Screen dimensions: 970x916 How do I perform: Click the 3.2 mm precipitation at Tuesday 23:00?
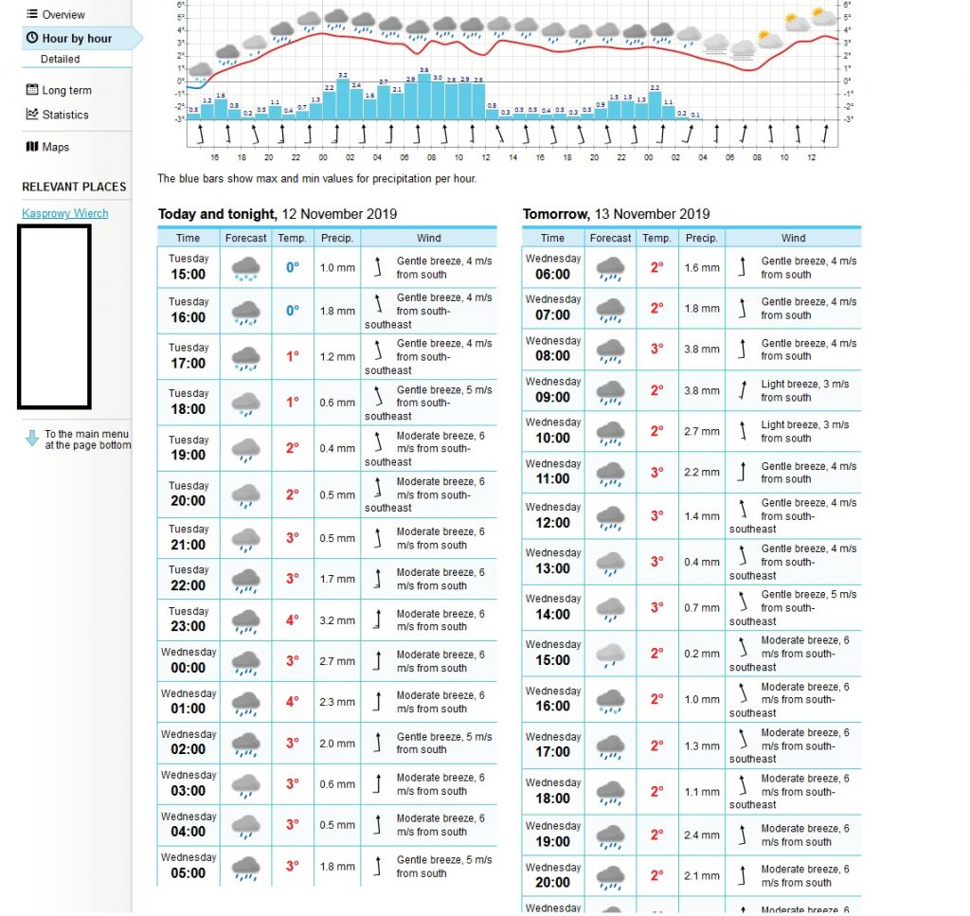pos(337,620)
